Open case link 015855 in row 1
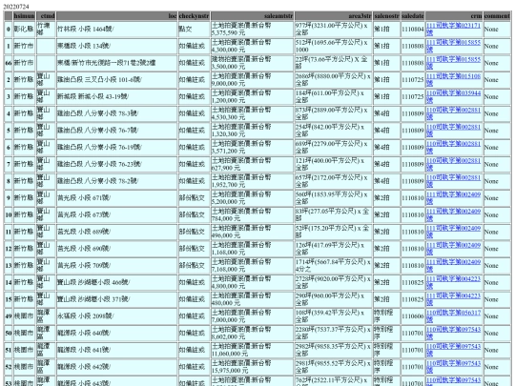The height and width of the screenshot is (386, 515). tap(453, 46)
